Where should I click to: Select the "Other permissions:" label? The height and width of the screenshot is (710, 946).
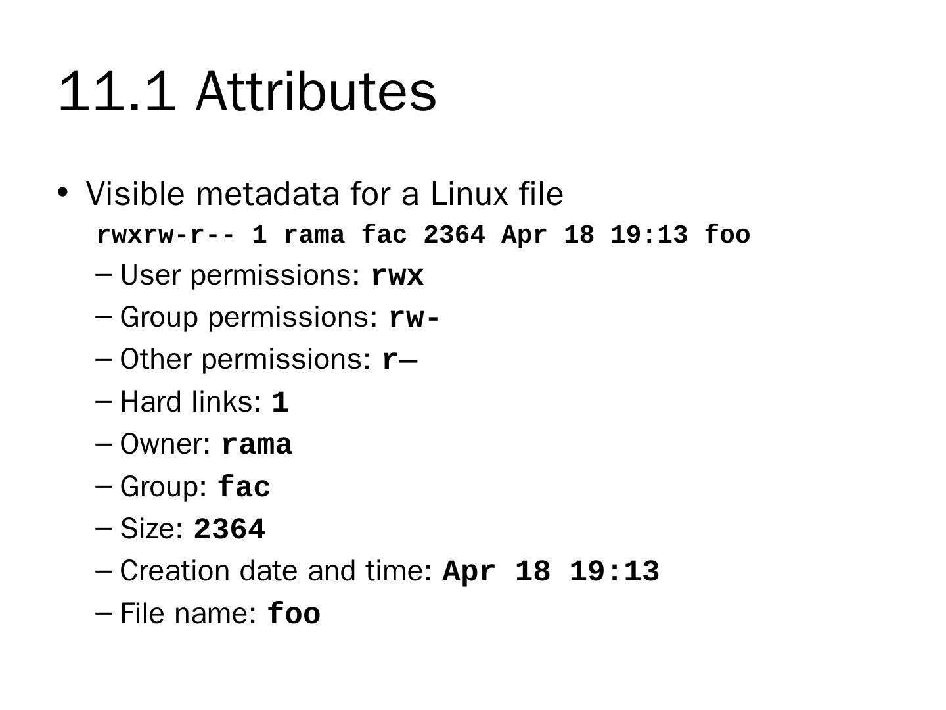click(246, 360)
